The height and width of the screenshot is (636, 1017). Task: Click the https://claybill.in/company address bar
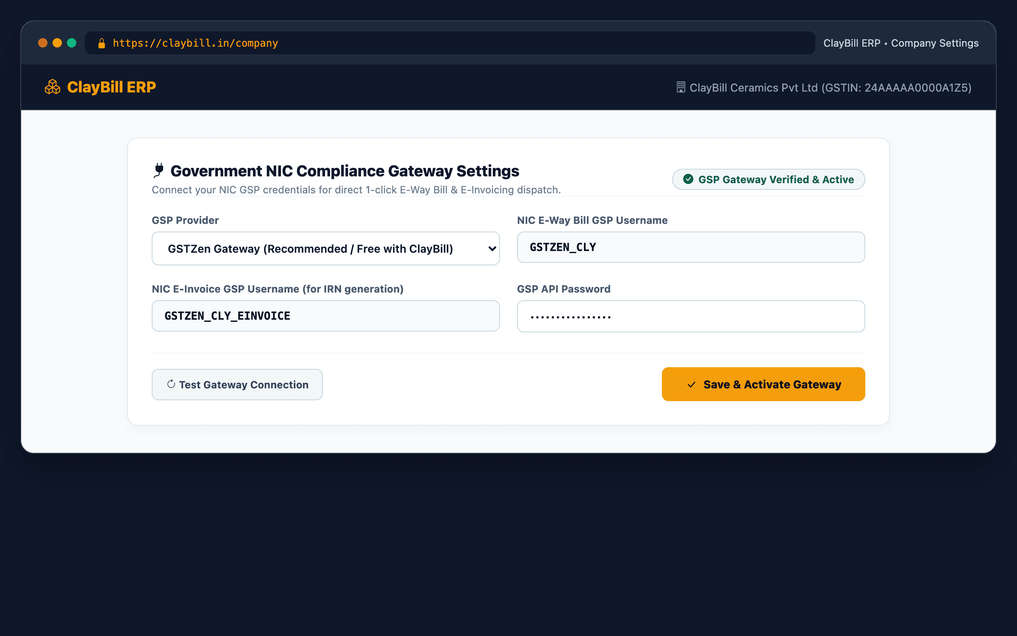coord(450,43)
